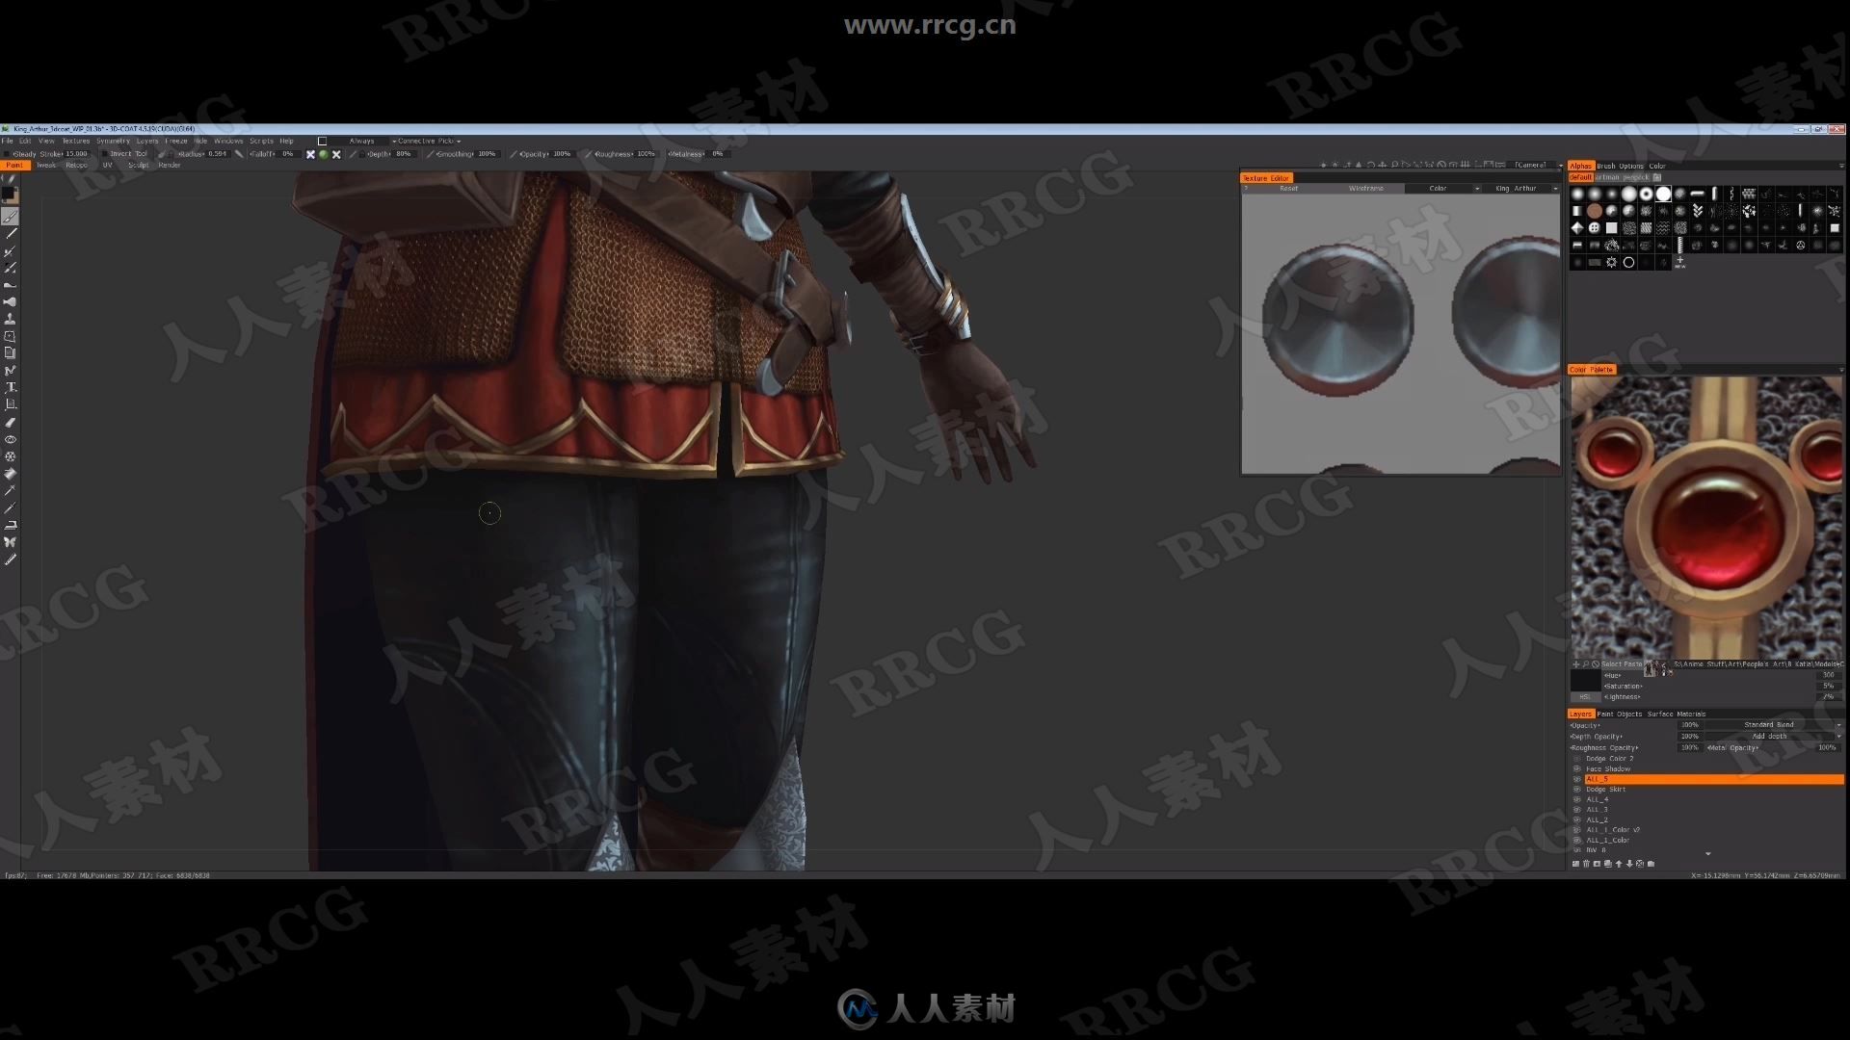Switch to the Sculpt room tab

tap(139, 165)
